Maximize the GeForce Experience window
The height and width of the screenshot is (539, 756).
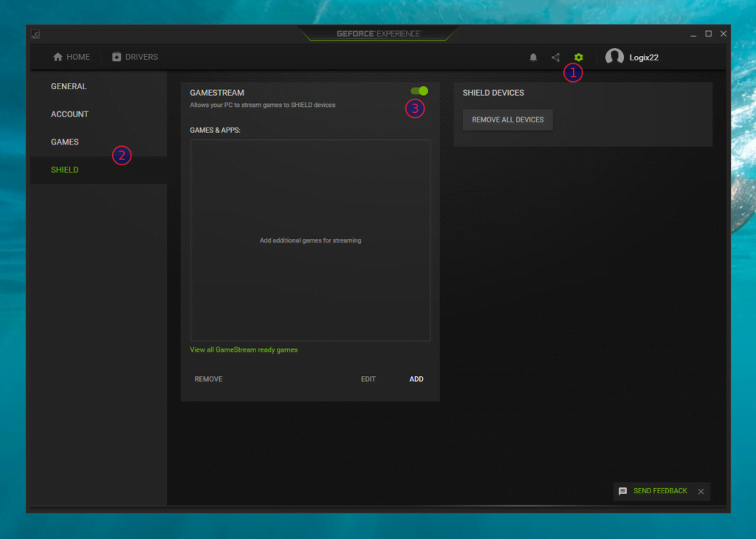[708, 34]
